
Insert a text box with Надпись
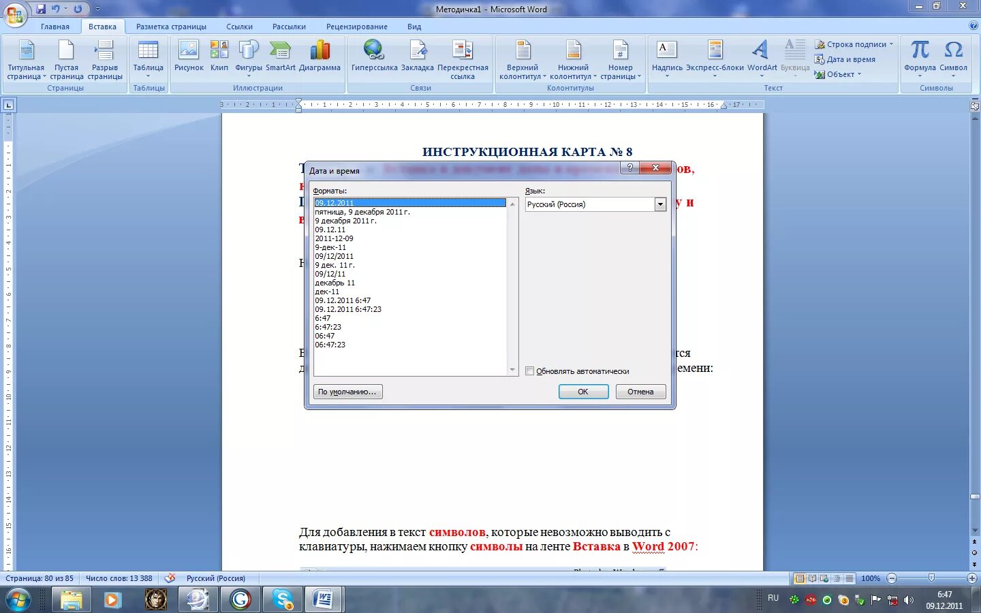[x=667, y=59]
